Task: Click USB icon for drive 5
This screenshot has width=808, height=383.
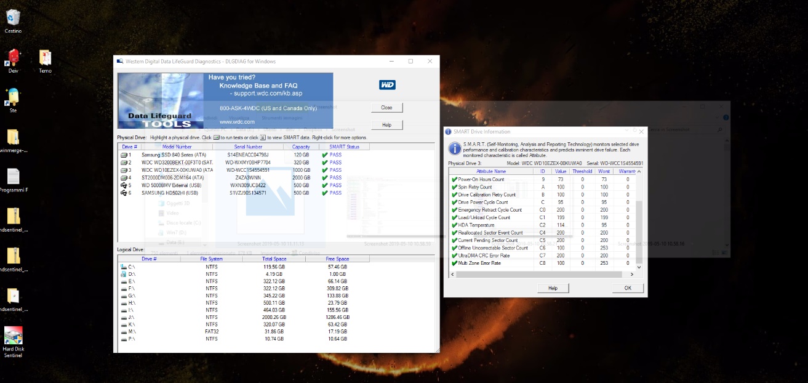Action: [x=124, y=185]
